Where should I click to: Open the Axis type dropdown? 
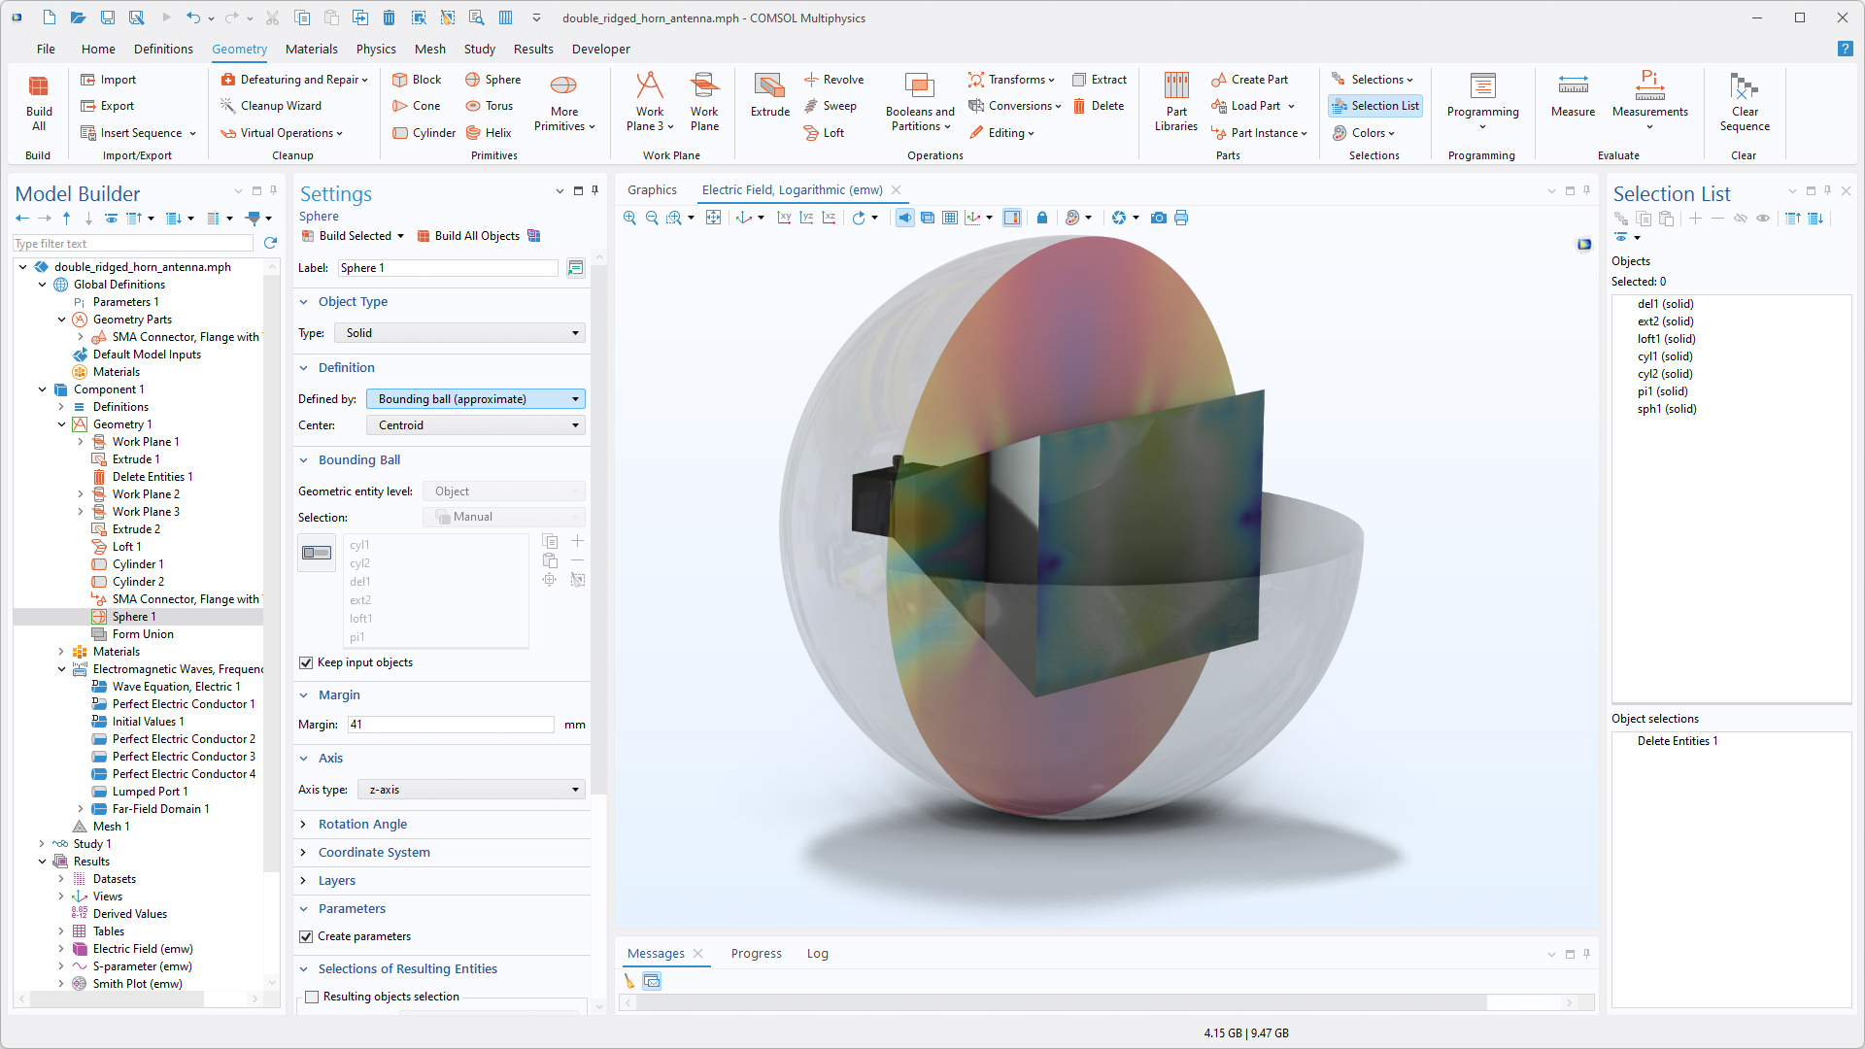pos(471,790)
